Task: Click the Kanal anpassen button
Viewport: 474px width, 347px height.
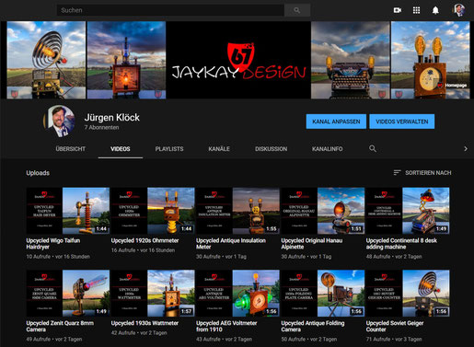Action: (x=336, y=121)
